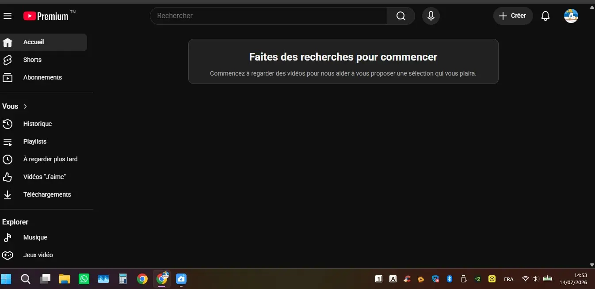Viewport: 595px width, 289px height.
Task: Open Téléchargements in the sidebar
Action: pyautogui.click(x=43, y=194)
